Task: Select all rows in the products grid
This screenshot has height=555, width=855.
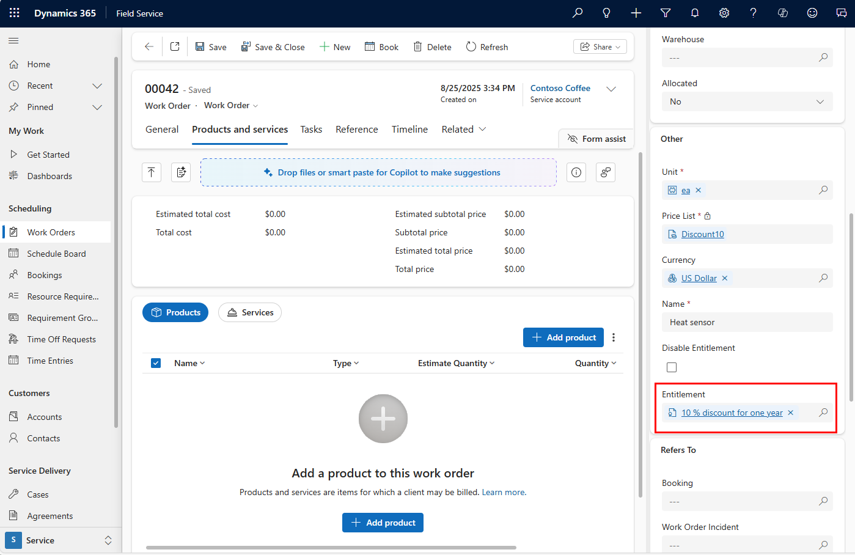Action: point(156,362)
